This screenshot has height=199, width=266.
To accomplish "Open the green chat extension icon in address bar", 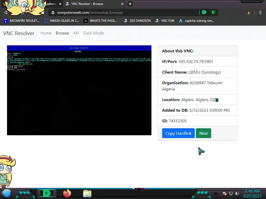I will click(204, 12).
